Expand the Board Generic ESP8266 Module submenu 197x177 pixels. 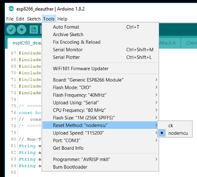click(101, 80)
